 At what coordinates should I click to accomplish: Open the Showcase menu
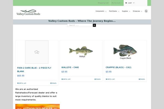(137, 11)
